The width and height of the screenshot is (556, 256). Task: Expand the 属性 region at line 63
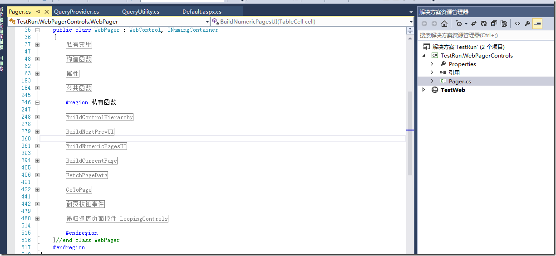click(37, 73)
